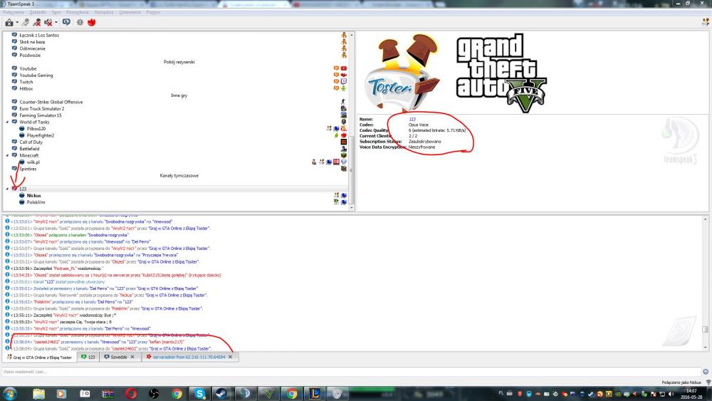Image resolution: width=712 pixels, height=401 pixels.
Task: Collapse the Minecraft channel tree
Action: click(x=7, y=155)
